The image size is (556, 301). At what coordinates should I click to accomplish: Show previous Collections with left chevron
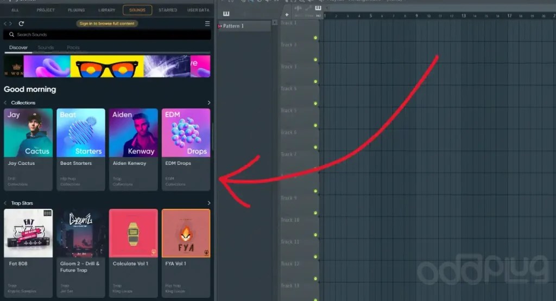pos(5,103)
